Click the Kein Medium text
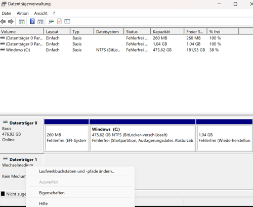The image size is (253, 207). [14, 176]
